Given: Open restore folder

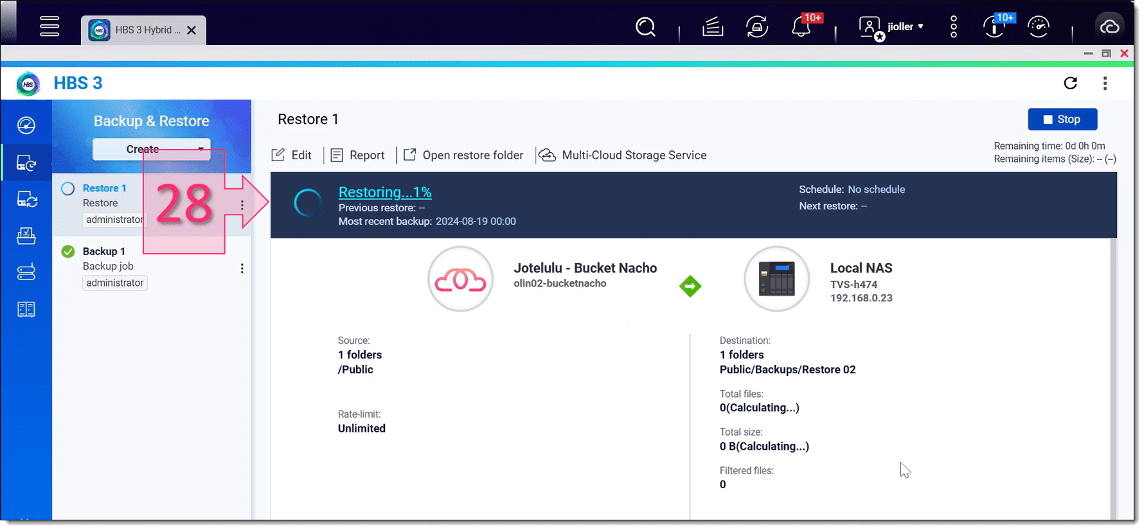Looking at the screenshot, I should pos(463,155).
